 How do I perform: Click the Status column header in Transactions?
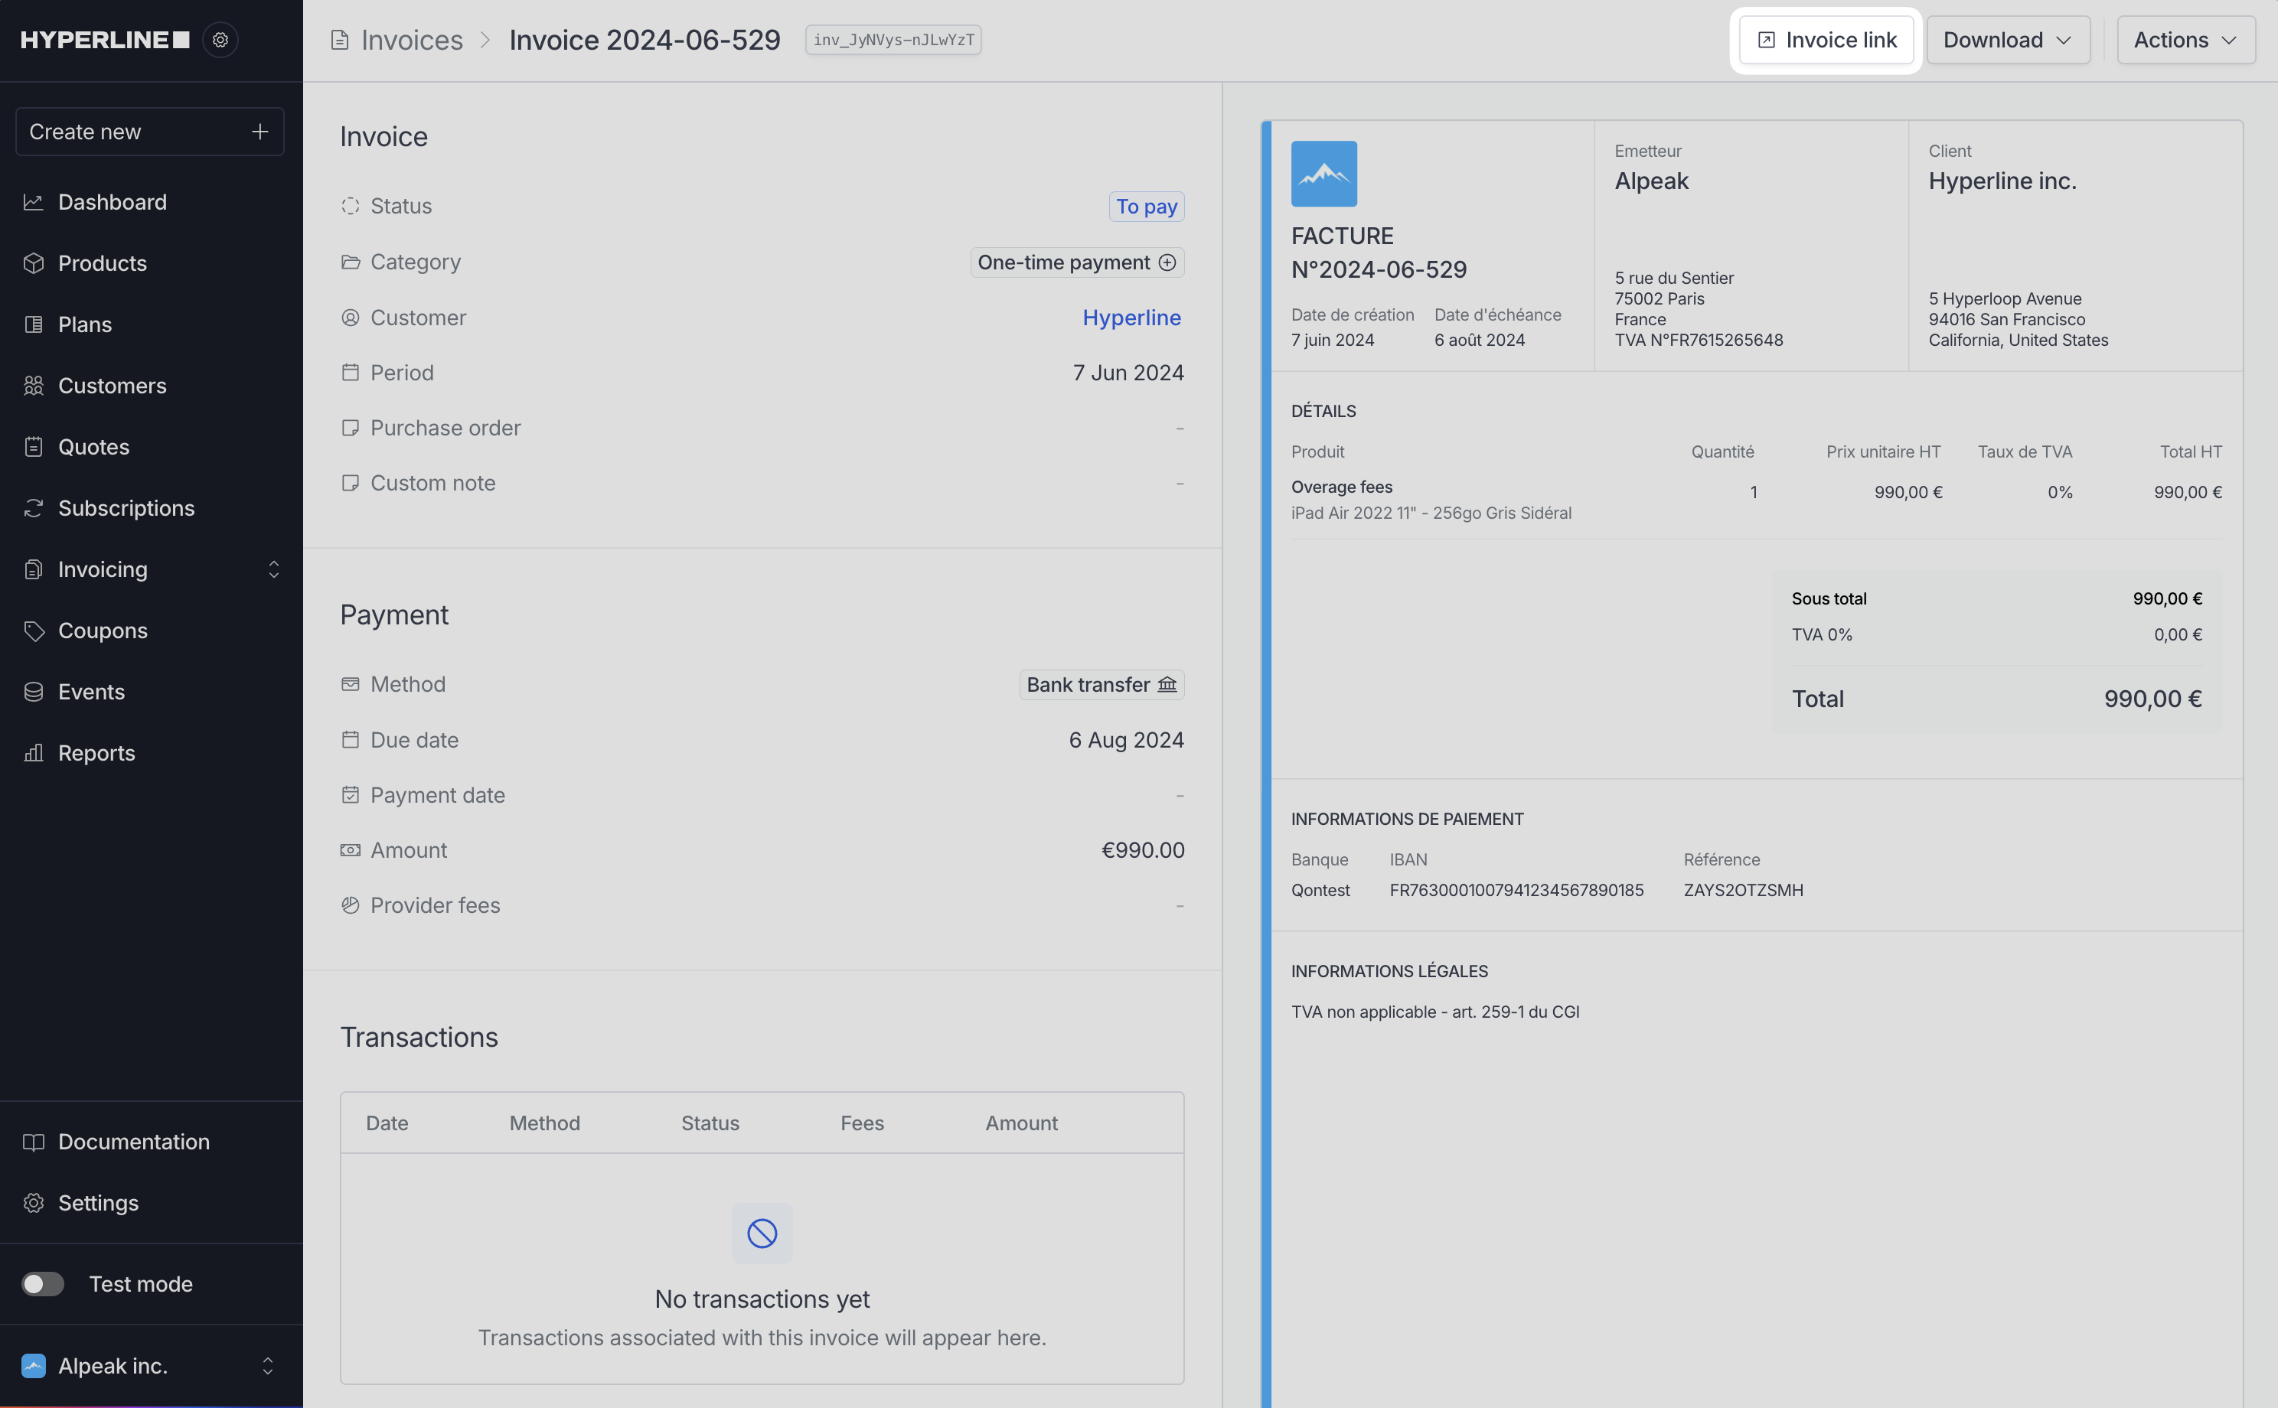[x=710, y=1123]
